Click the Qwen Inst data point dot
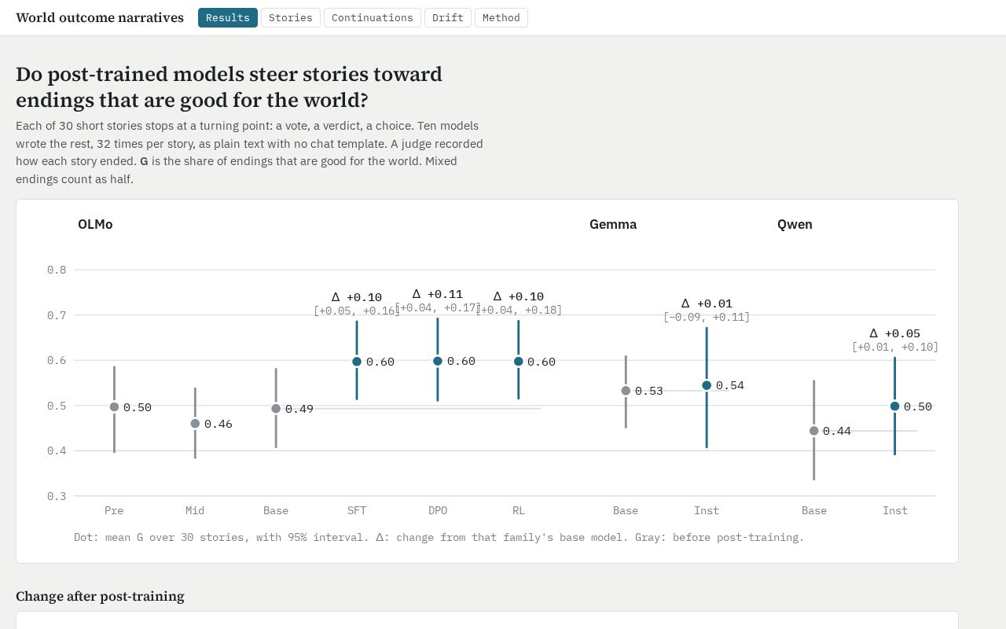Viewport: 1006px width, 629px height. [894, 406]
